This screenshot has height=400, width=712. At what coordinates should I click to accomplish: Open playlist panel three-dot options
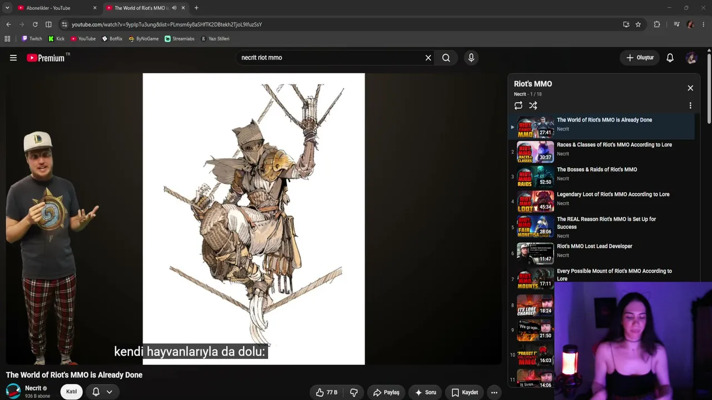point(690,106)
